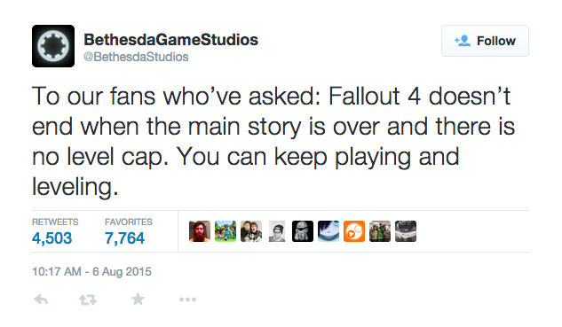Open the more options ellipsis icon
Viewport: 562px width, 327px height.
coord(187,300)
